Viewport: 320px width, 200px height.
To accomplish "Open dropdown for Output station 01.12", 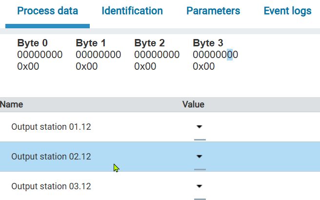I will coord(199,127).
